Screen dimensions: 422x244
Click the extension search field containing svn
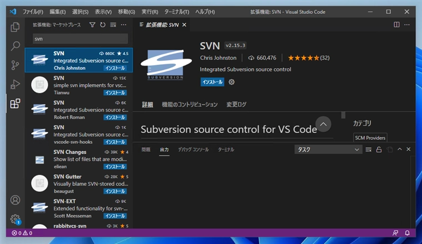click(x=80, y=39)
